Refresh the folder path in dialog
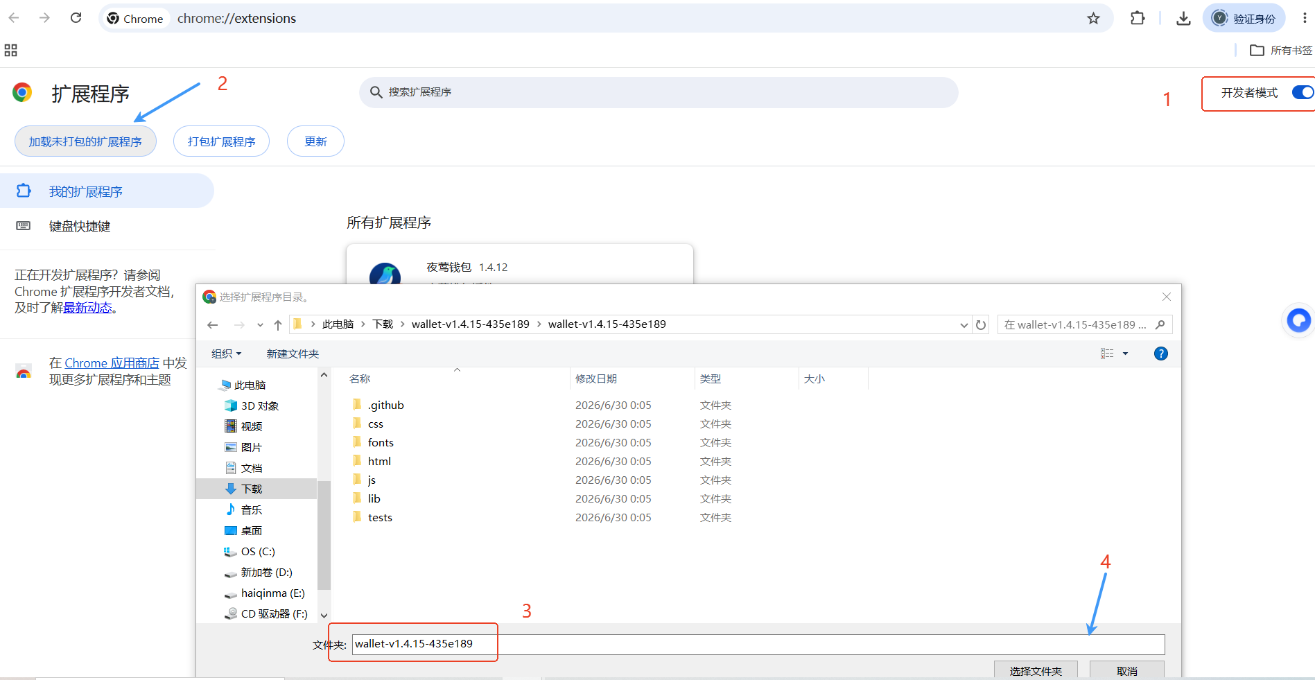The image size is (1315, 680). tap(981, 324)
